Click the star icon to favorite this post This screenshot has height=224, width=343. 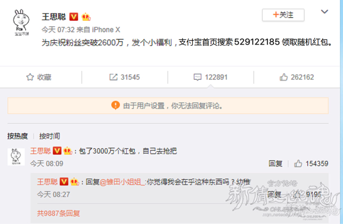(x=30, y=77)
